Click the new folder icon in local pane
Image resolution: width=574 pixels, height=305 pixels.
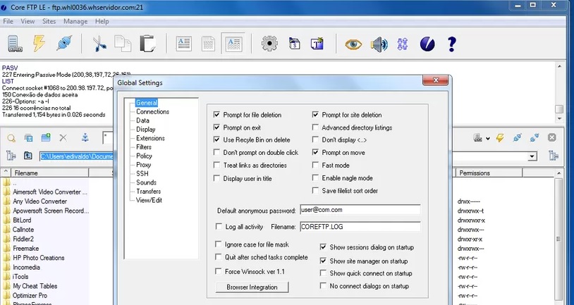(x=46, y=137)
